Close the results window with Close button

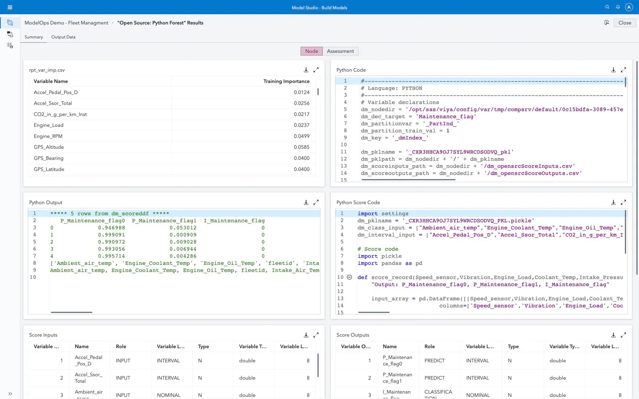point(624,23)
